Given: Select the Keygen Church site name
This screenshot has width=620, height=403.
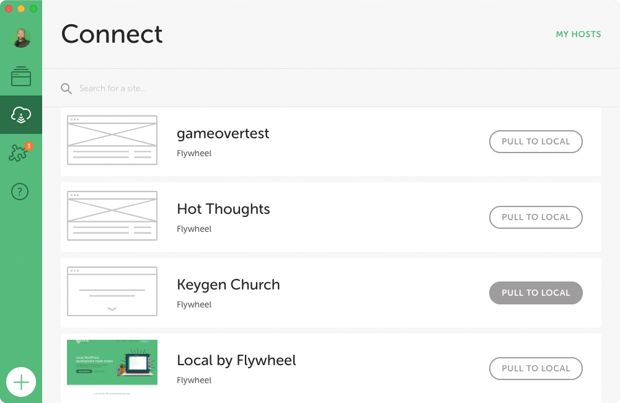Looking at the screenshot, I should point(228,285).
